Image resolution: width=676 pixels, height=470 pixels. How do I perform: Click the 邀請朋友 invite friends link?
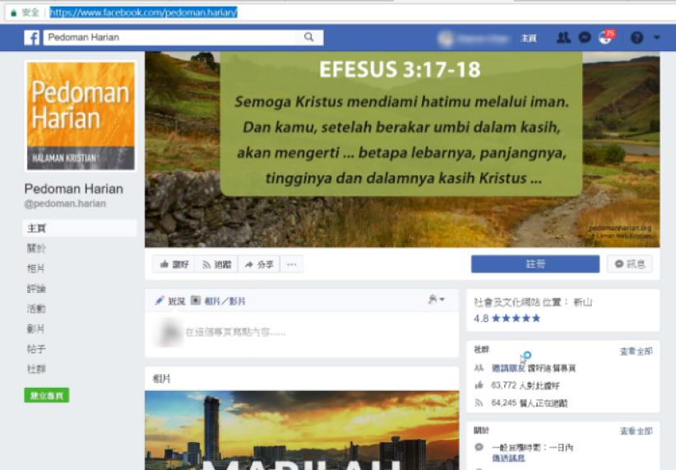point(508,368)
